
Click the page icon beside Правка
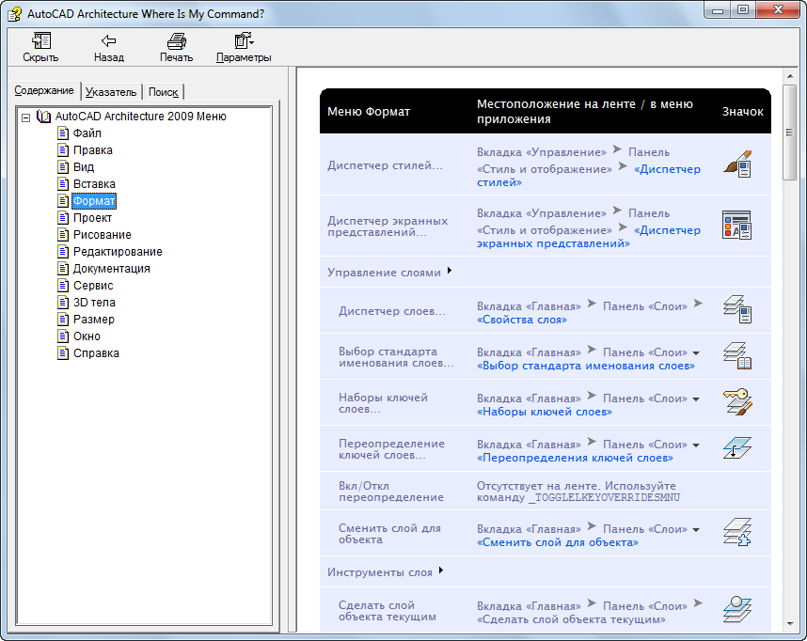63,150
